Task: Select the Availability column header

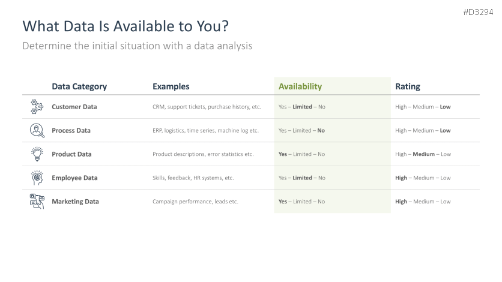Action: [x=300, y=86]
